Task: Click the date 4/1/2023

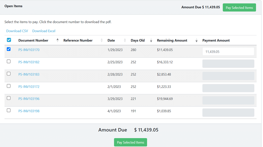Action: (x=114, y=111)
